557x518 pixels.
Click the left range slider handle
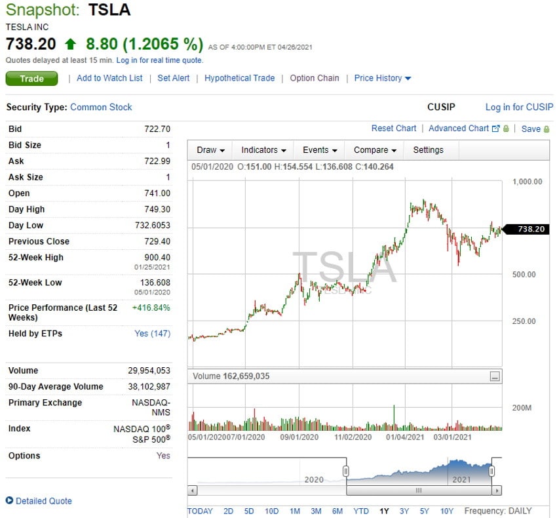click(x=345, y=471)
